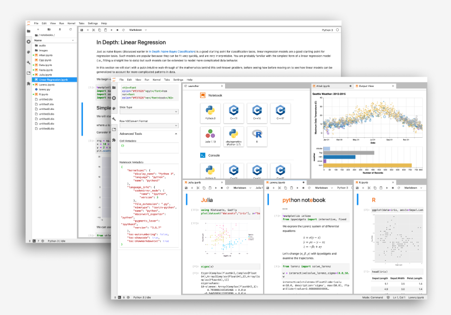Click the Python 3 kernel name in back window toolbar
Image resolution: width=451 pixels, height=315 pixels.
coord(328,30)
